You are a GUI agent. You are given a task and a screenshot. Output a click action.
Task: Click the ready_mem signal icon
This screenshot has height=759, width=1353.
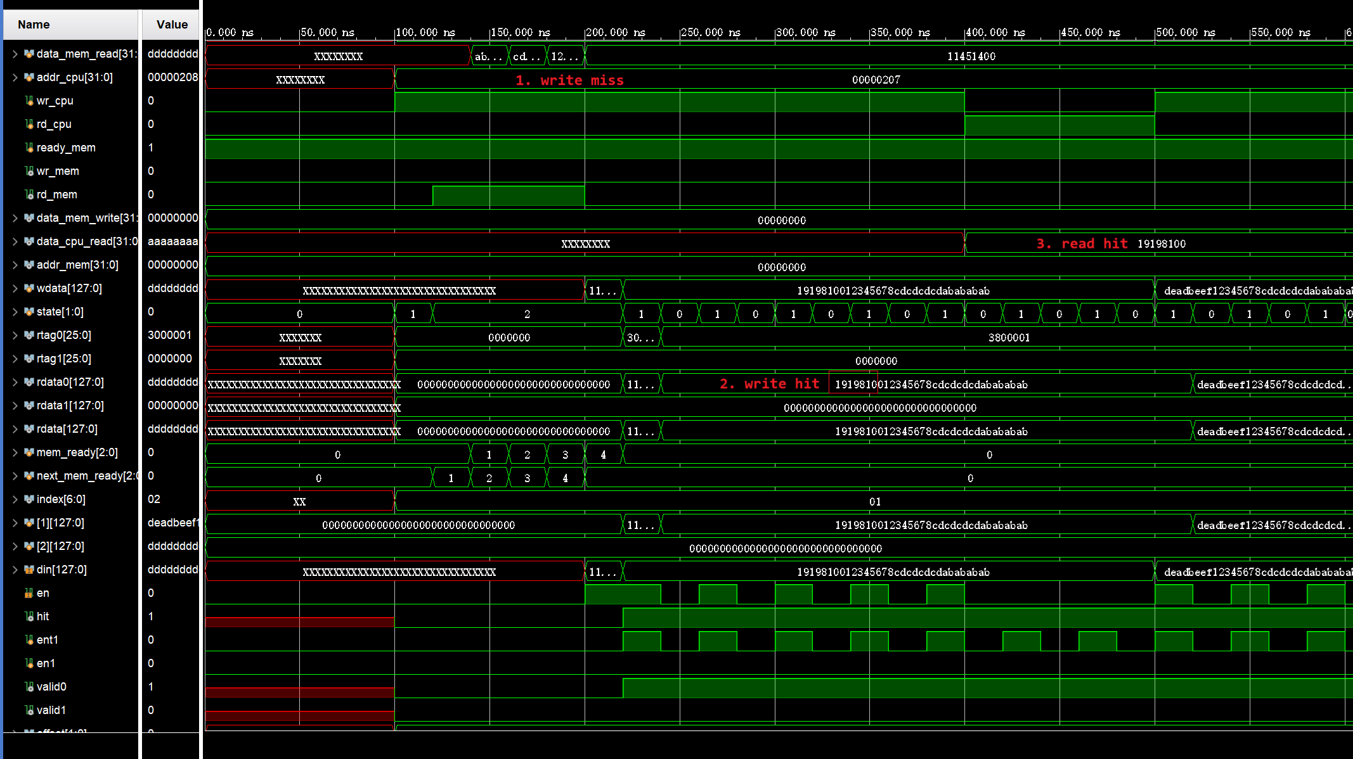29,148
